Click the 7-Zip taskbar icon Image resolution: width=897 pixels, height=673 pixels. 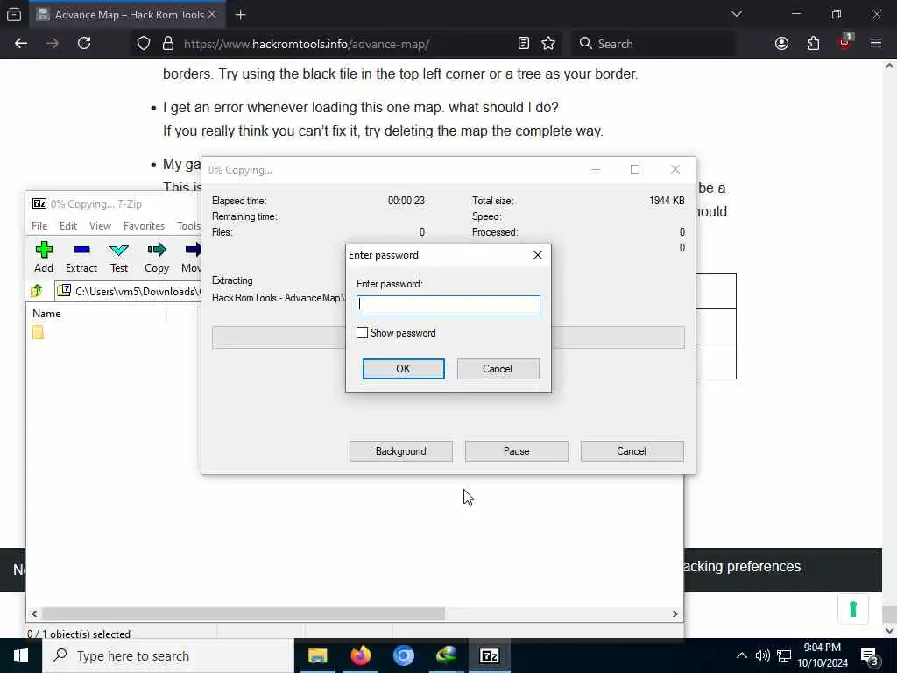pyautogui.click(x=489, y=655)
